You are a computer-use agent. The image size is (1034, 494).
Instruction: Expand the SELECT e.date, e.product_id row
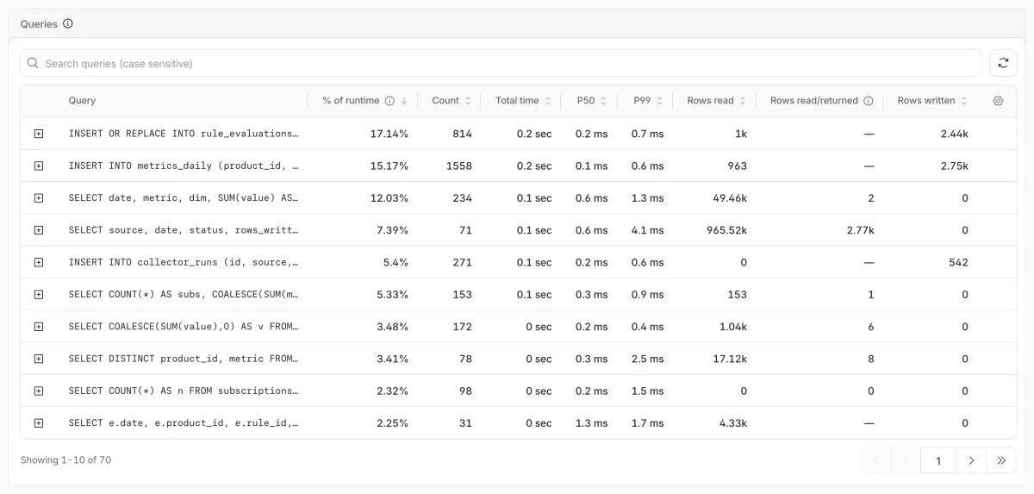point(38,423)
